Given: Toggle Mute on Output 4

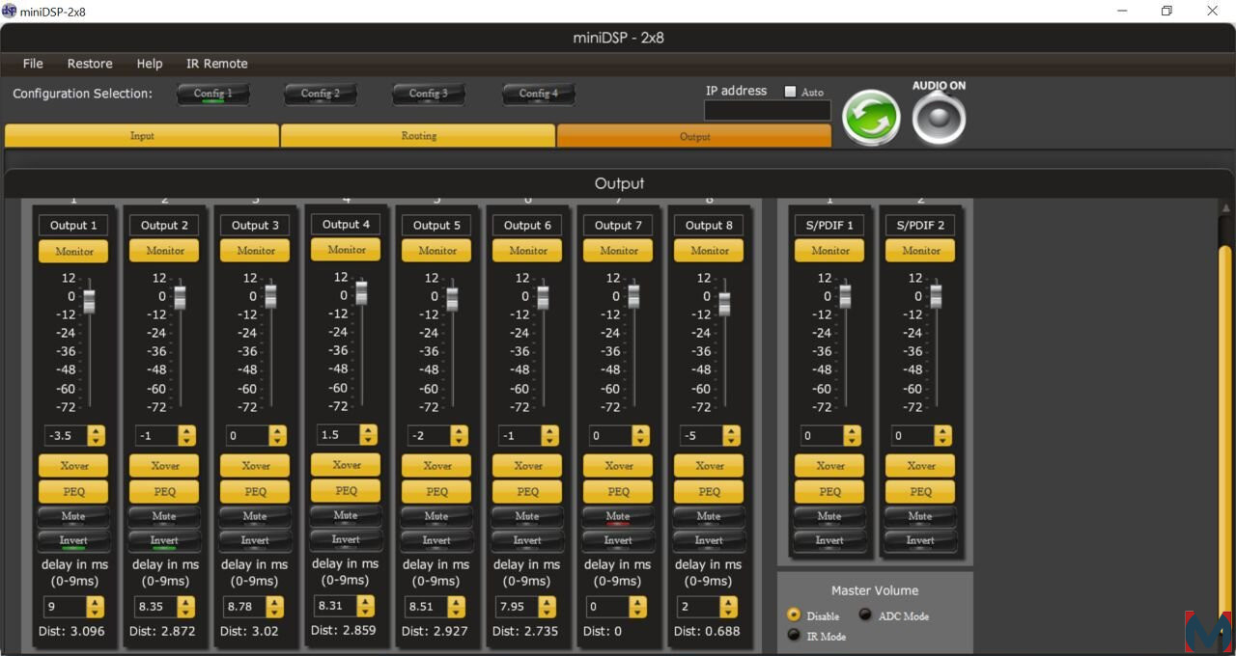Looking at the screenshot, I should pos(347,516).
